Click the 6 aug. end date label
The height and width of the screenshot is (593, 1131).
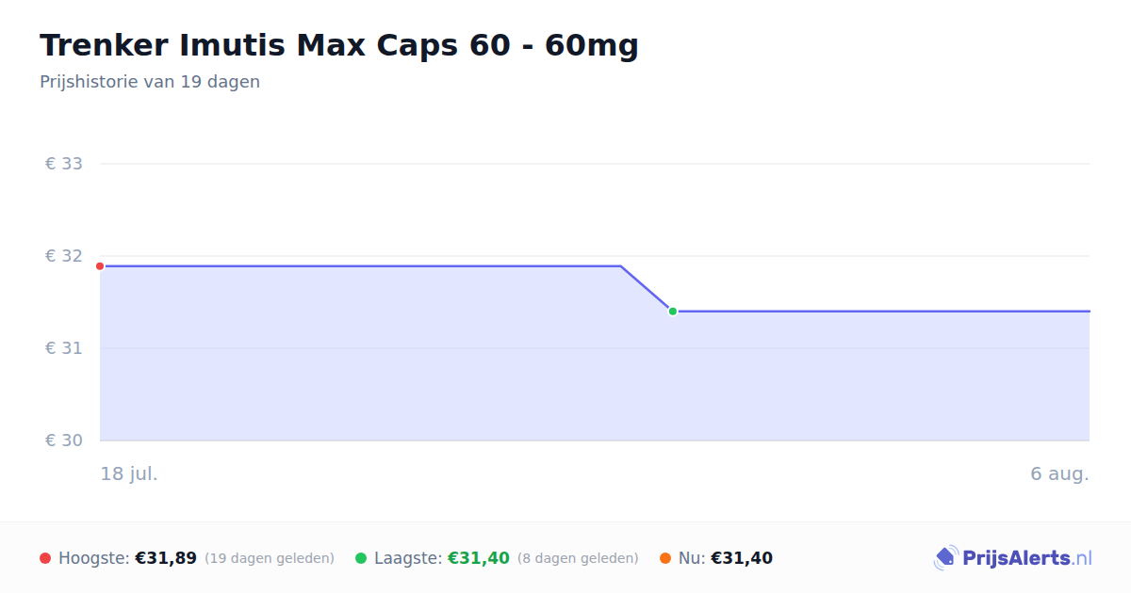click(x=1059, y=473)
